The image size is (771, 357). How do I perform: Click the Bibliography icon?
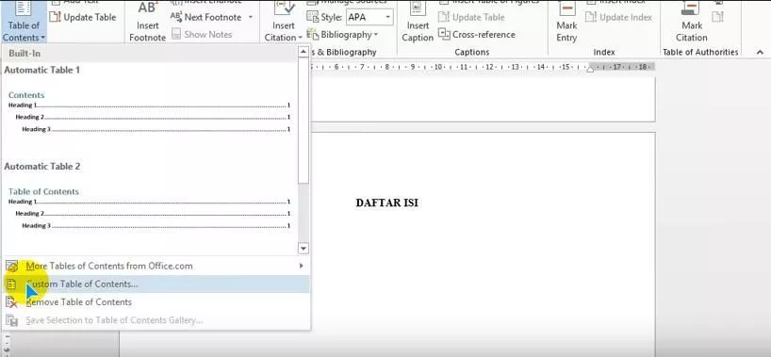(x=312, y=35)
